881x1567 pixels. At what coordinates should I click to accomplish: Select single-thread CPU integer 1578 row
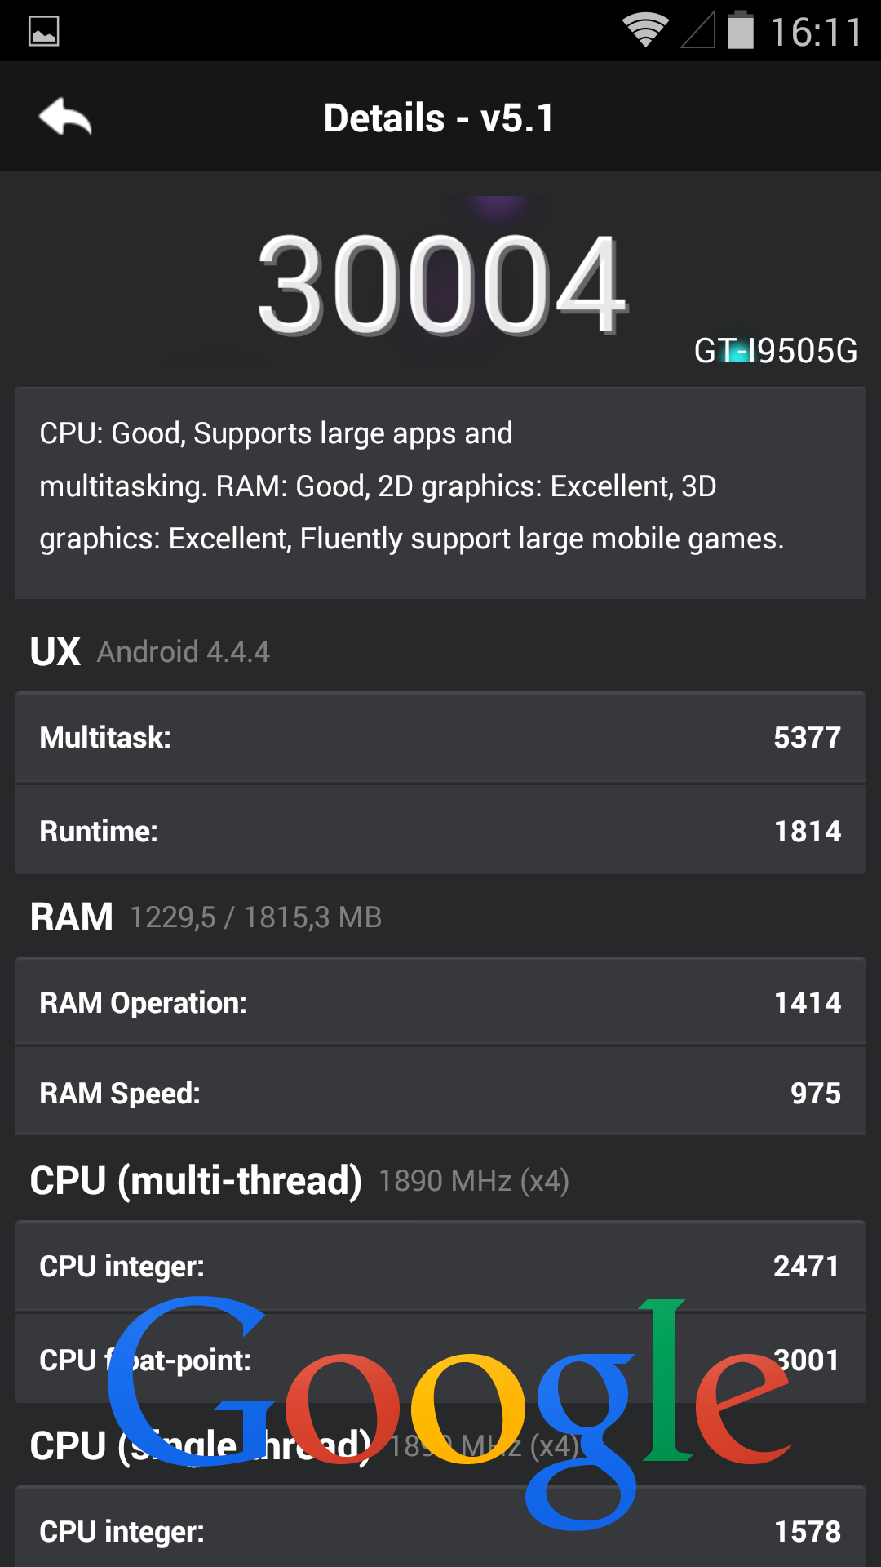(440, 1528)
